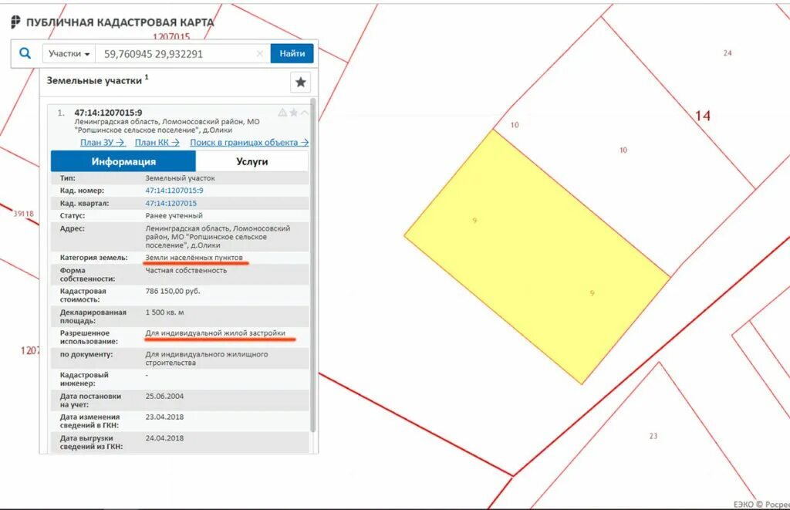This screenshot has height=510, width=790.
Task: Click parcel label 23 on map
Action: (x=653, y=436)
